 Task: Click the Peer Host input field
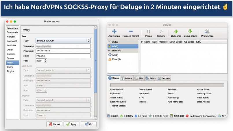pyautogui.click(x=63, y=56)
